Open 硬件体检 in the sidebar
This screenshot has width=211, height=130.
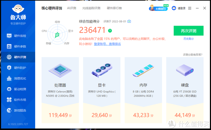(18, 36)
